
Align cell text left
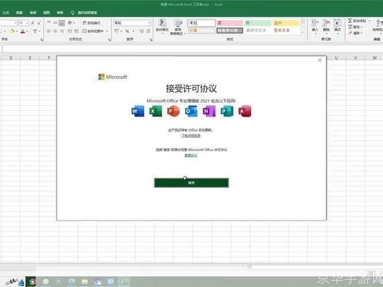pyautogui.click(x=49, y=31)
